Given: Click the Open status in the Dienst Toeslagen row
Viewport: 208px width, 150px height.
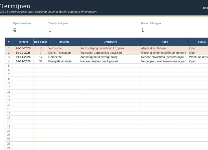Looking at the screenshot, I should tap(198, 53).
